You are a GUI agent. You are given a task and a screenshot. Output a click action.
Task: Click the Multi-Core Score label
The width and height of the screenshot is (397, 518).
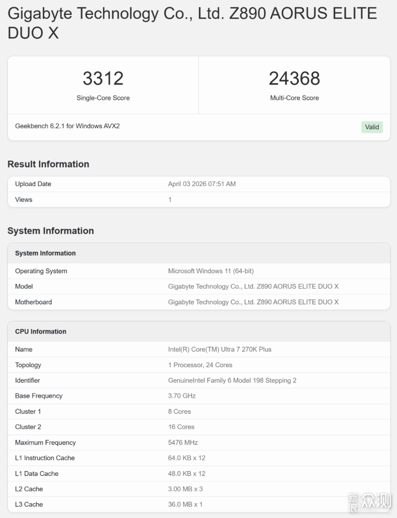coord(294,98)
